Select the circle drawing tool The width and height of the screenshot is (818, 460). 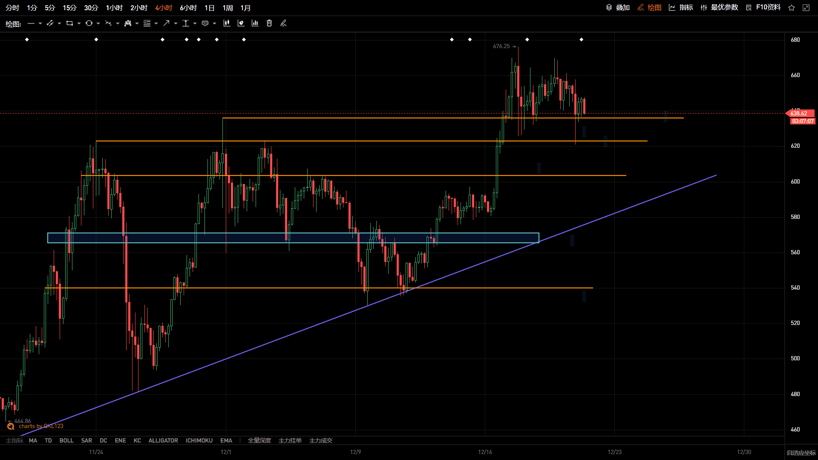click(89, 23)
